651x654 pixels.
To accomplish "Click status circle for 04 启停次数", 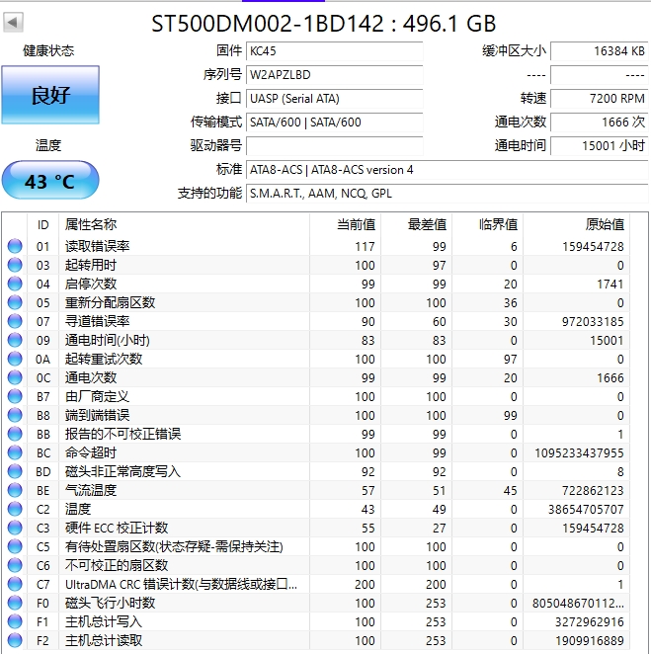I will pyautogui.click(x=15, y=284).
